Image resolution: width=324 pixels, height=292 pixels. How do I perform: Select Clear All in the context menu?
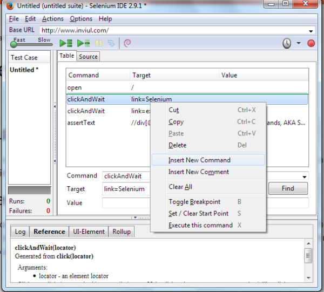(x=208, y=187)
